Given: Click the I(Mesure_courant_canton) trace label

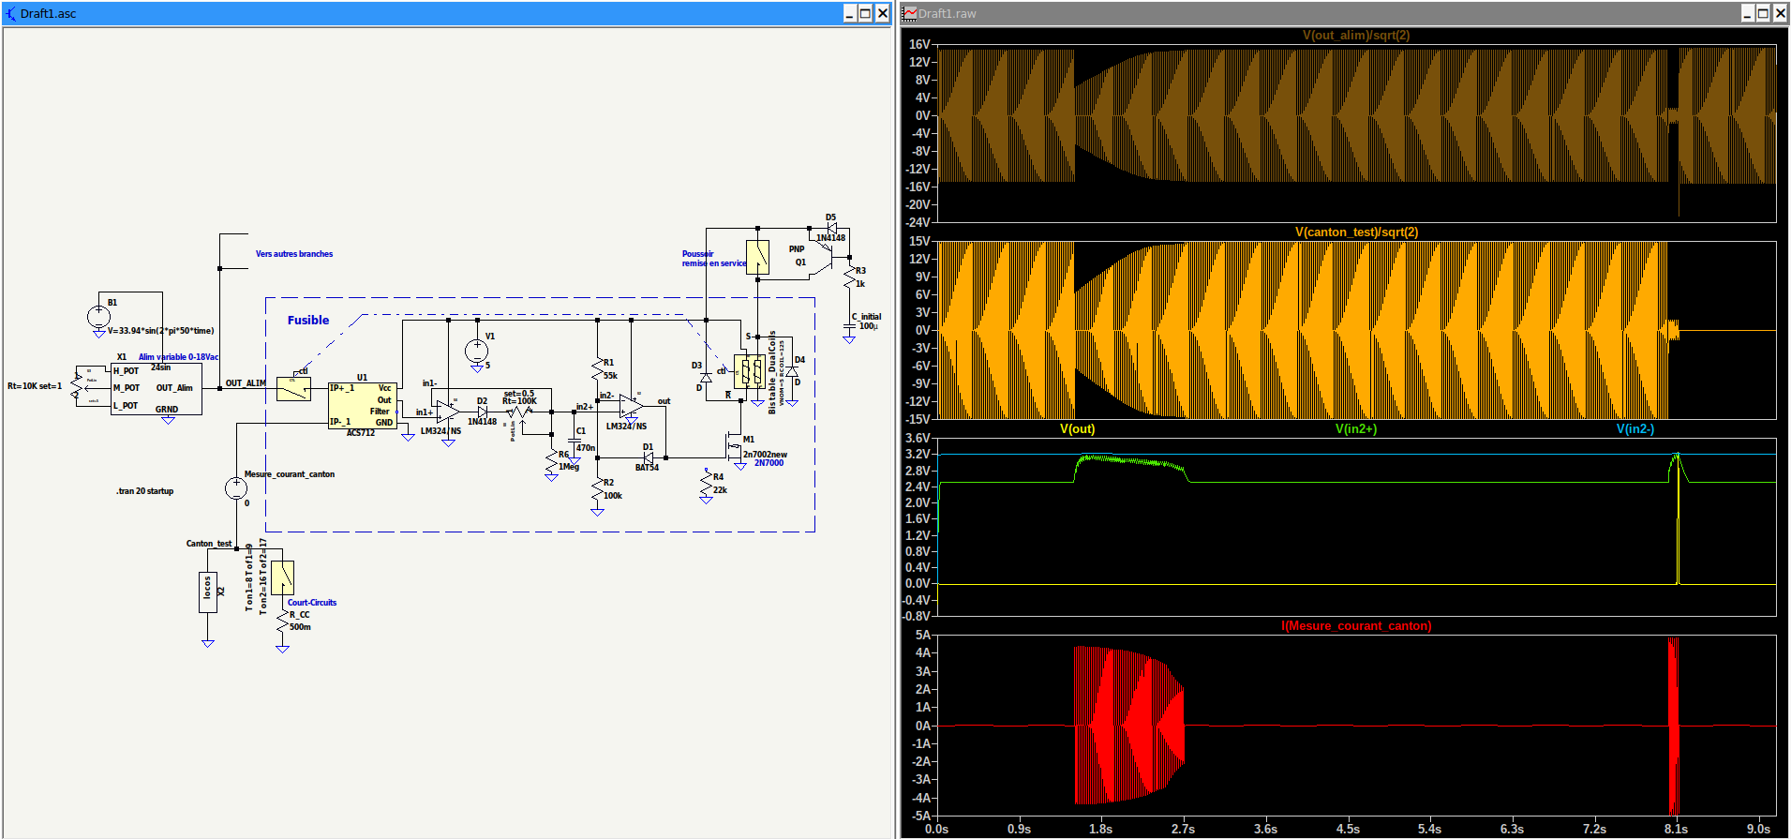Looking at the screenshot, I should click(x=1355, y=626).
